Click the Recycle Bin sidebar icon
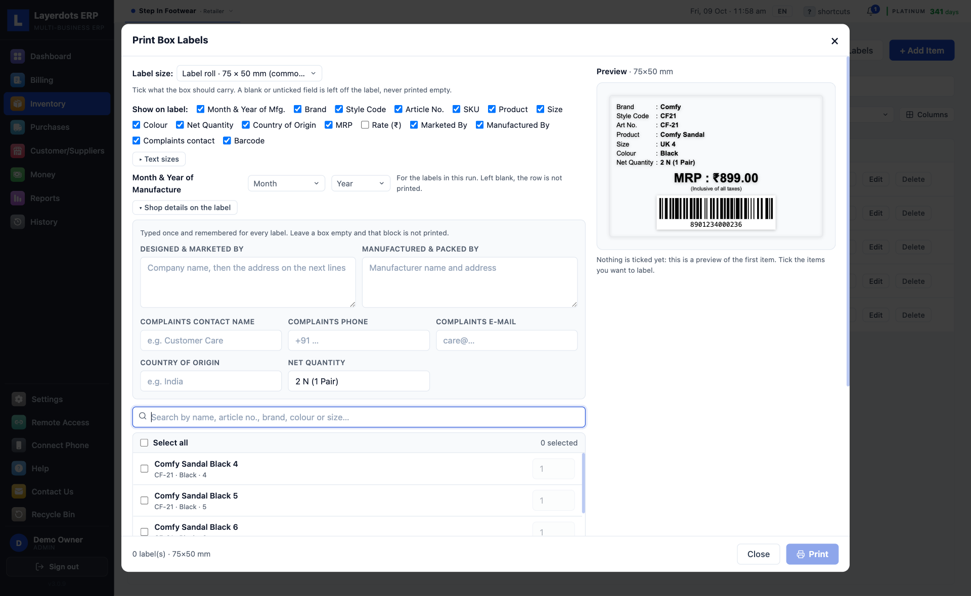971x596 pixels. 19,514
